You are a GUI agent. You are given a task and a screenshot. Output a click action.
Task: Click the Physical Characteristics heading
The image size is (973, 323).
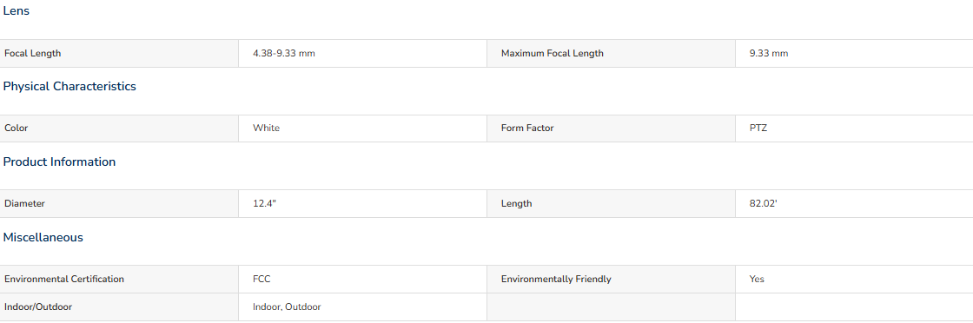coord(69,86)
